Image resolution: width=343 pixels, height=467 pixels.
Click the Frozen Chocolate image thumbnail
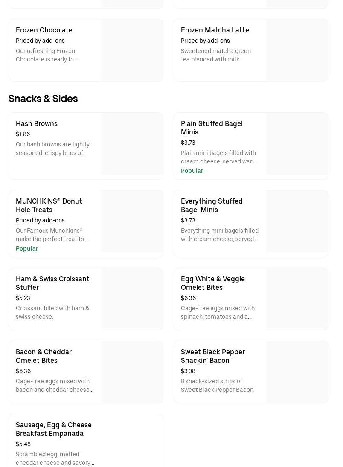click(132, 50)
